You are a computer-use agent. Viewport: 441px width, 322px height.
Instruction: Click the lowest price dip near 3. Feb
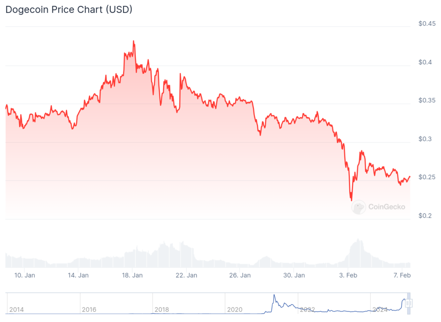point(351,200)
